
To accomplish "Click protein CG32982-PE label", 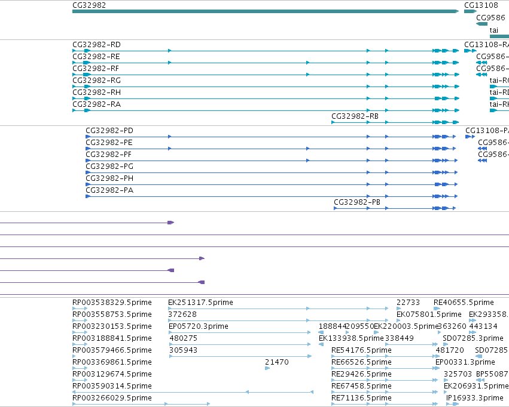I will (x=109, y=143).
